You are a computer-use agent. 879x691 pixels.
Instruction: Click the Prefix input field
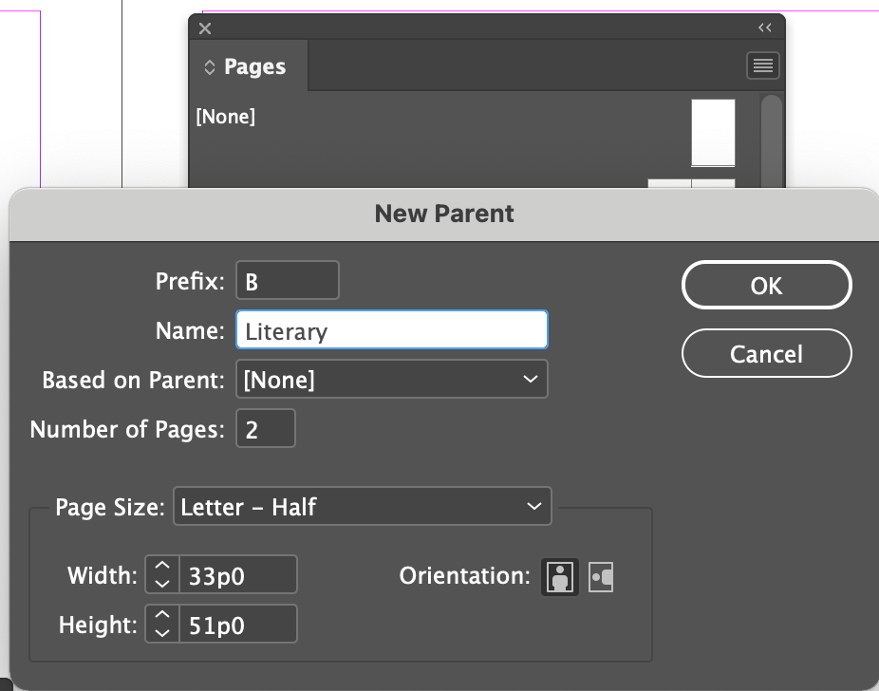pos(288,280)
